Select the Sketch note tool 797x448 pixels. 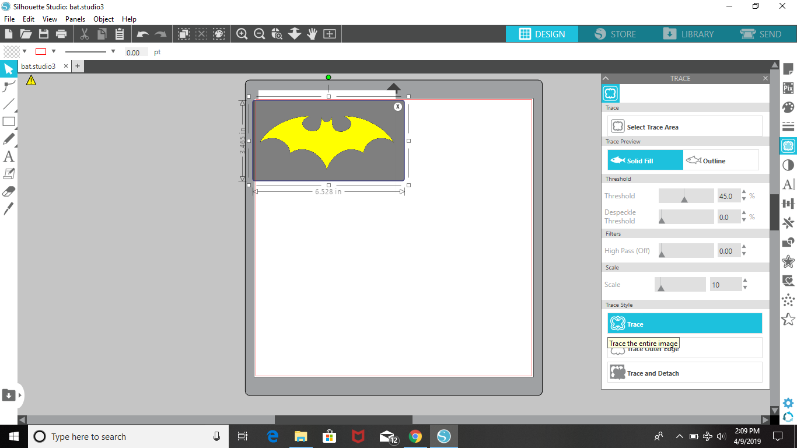[x=9, y=174]
